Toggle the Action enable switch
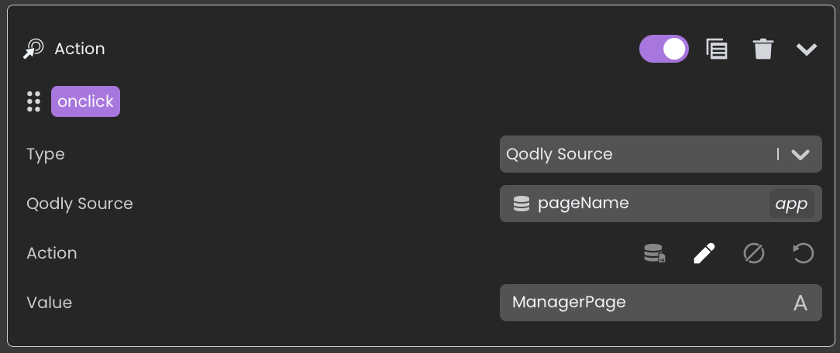840x353 pixels. (663, 49)
